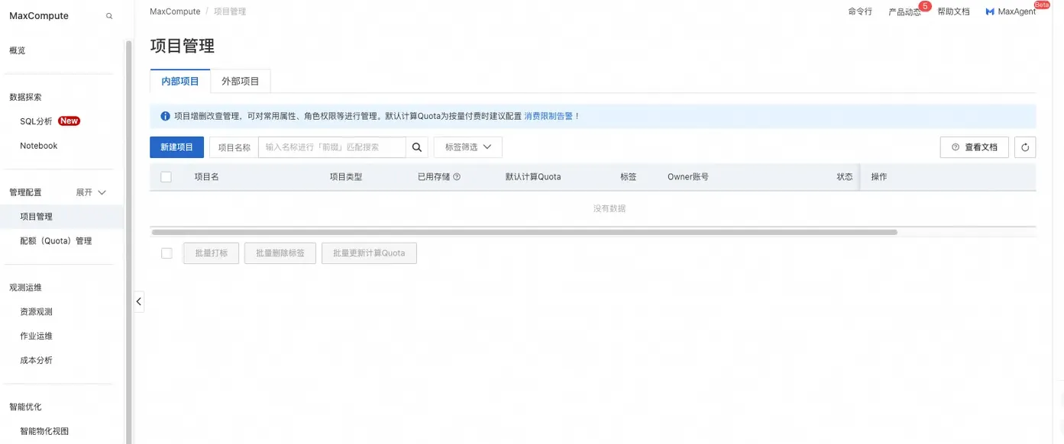Collapse the left sidebar
The image size is (1064, 444).
click(138, 301)
